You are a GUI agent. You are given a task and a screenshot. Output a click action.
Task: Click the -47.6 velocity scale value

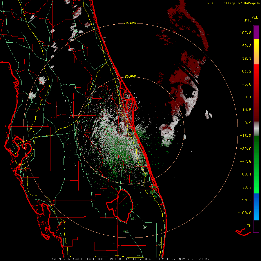[x=246, y=162]
